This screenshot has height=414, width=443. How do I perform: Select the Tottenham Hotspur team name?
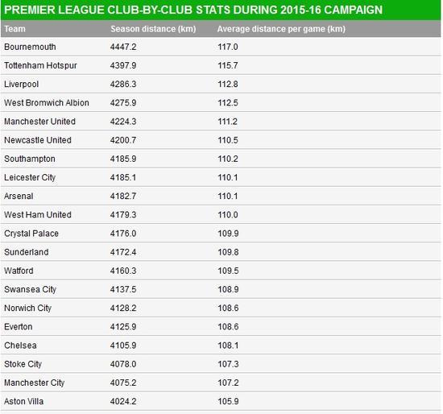[x=40, y=65]
